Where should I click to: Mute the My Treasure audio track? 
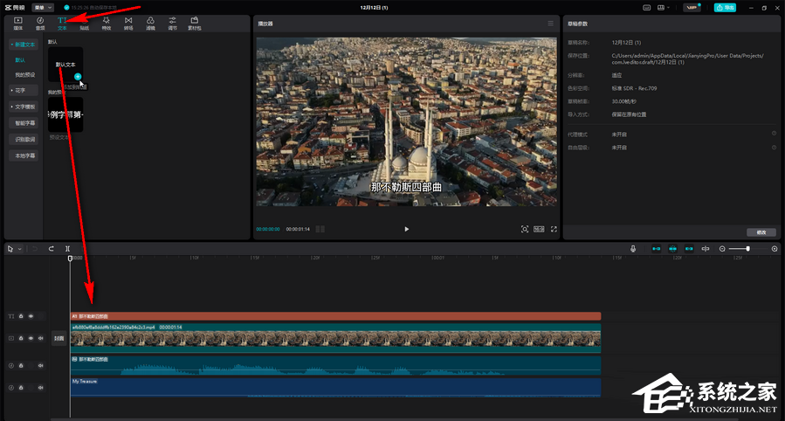click(41, 387)
